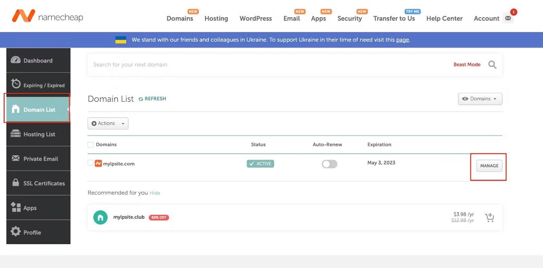This screenshot has height=268, width=543.
Task: Click the SSL Certificates padlock icon
Action: (16, 183)
